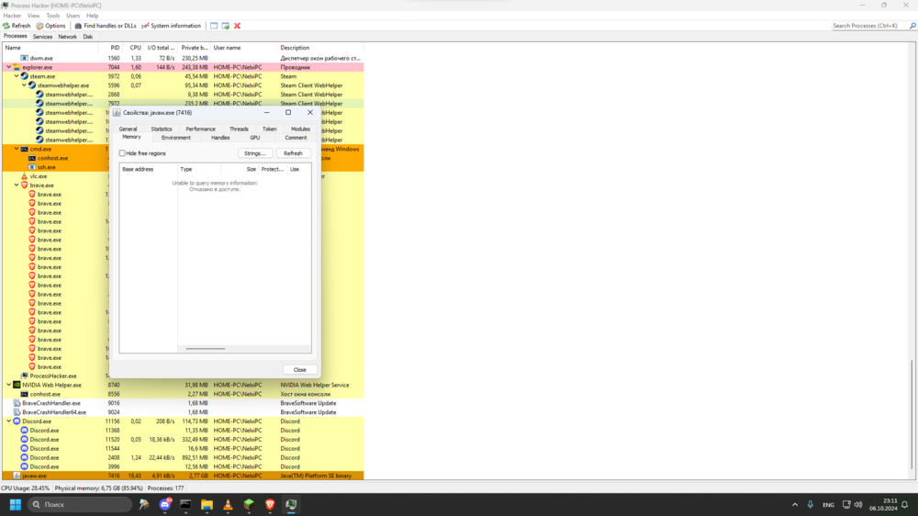
Task: Collapse the brave.exe tree node
Action: 17,185
